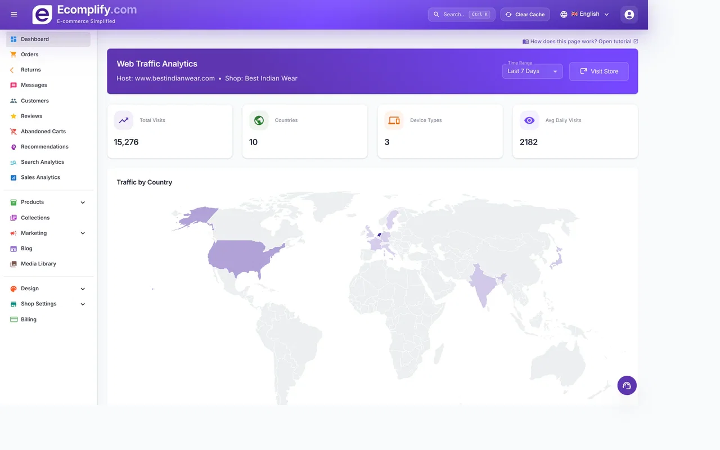The image size is (720, 450).
Task: Click the 'Shop: Best Indian Wear' text
Action: [261, 79]
